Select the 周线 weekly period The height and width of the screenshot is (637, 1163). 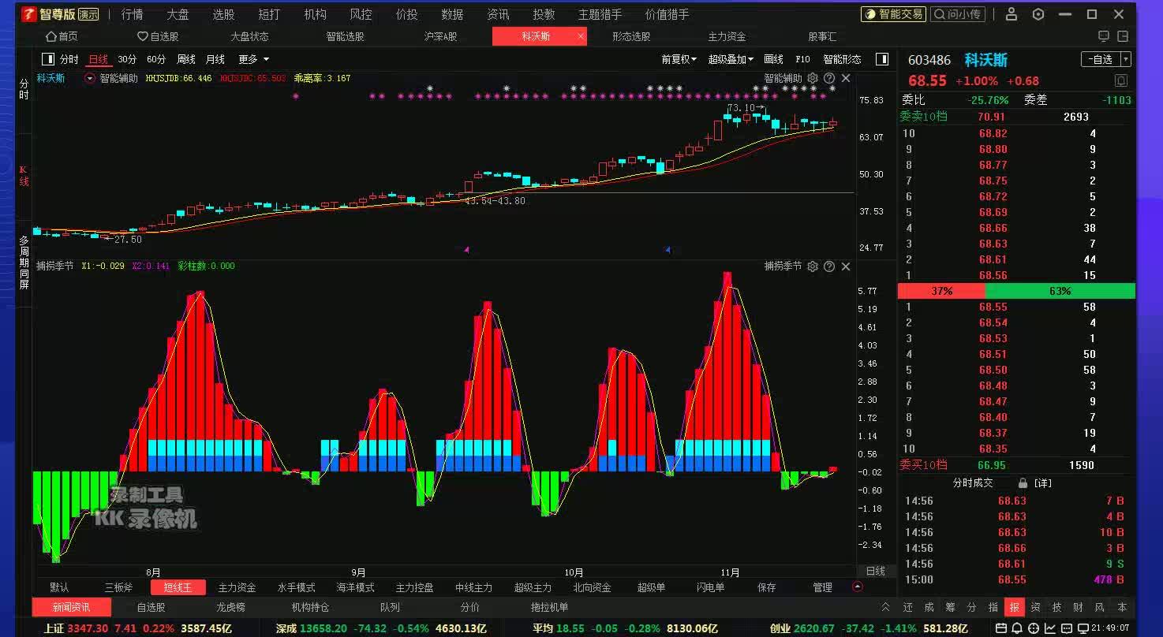(x=186, y=59)
